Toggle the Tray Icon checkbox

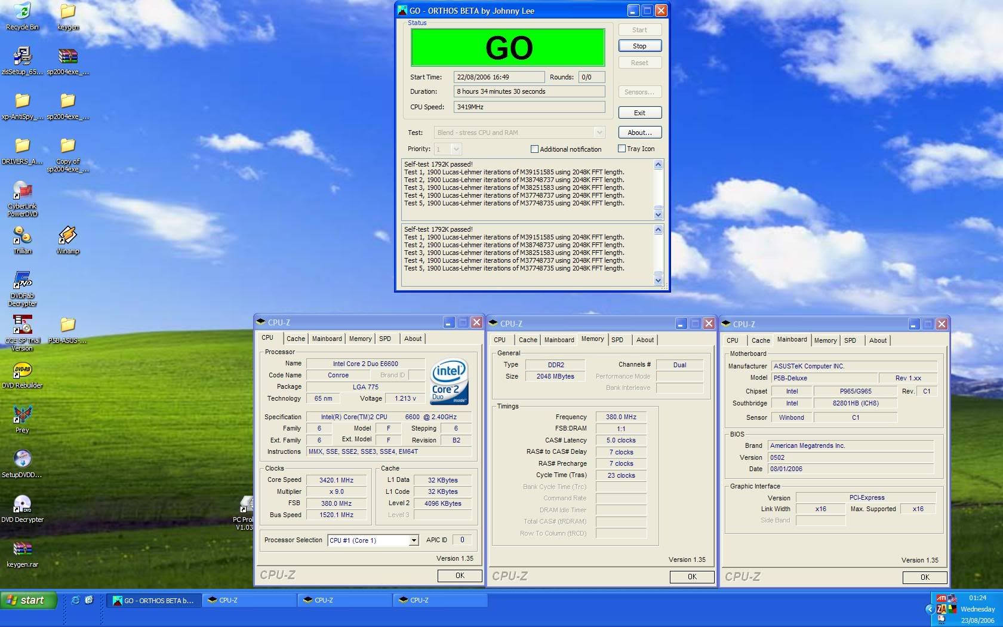pyautogui.click(x=622, y=149)
